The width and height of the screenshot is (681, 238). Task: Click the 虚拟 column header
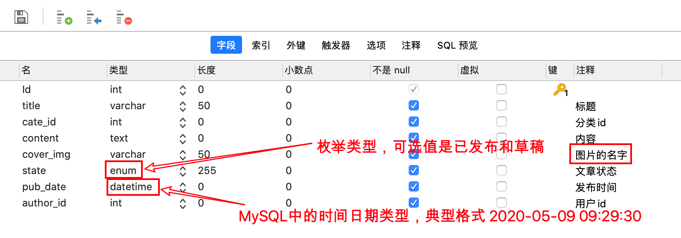(x=502, y=70)
